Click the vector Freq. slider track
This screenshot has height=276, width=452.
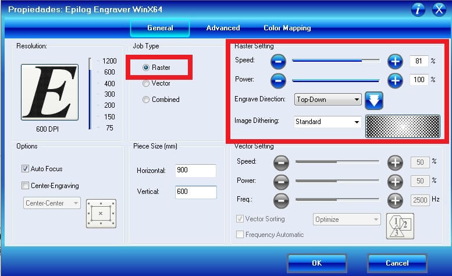coord(337,199)
